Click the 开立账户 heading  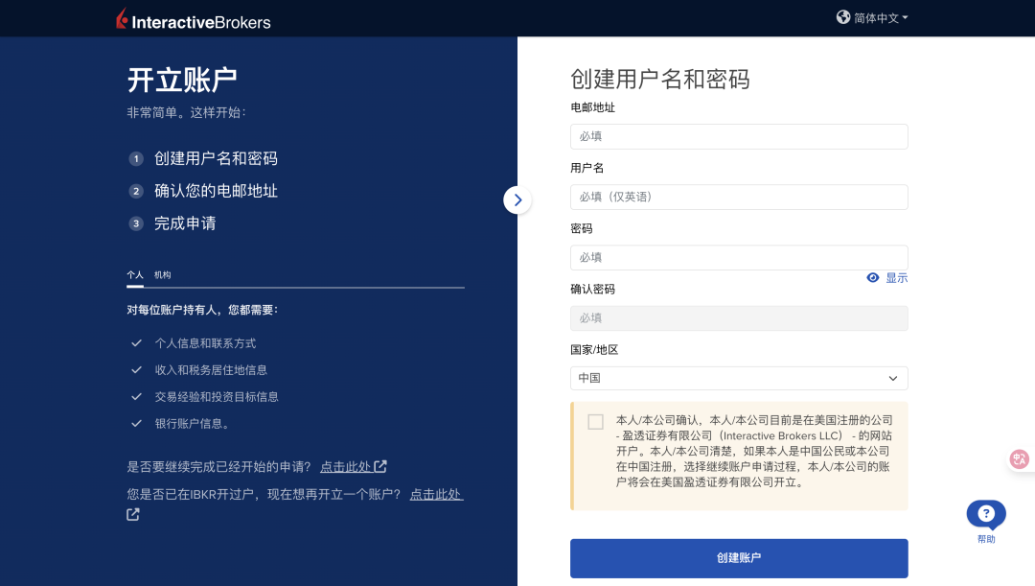(x=182, y=80)
